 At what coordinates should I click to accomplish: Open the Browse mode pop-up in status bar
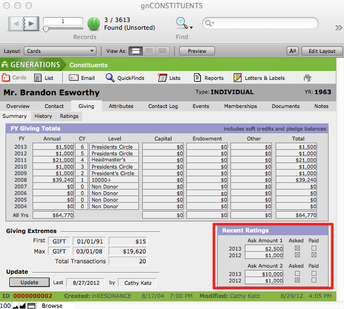(x=52, y=306)
